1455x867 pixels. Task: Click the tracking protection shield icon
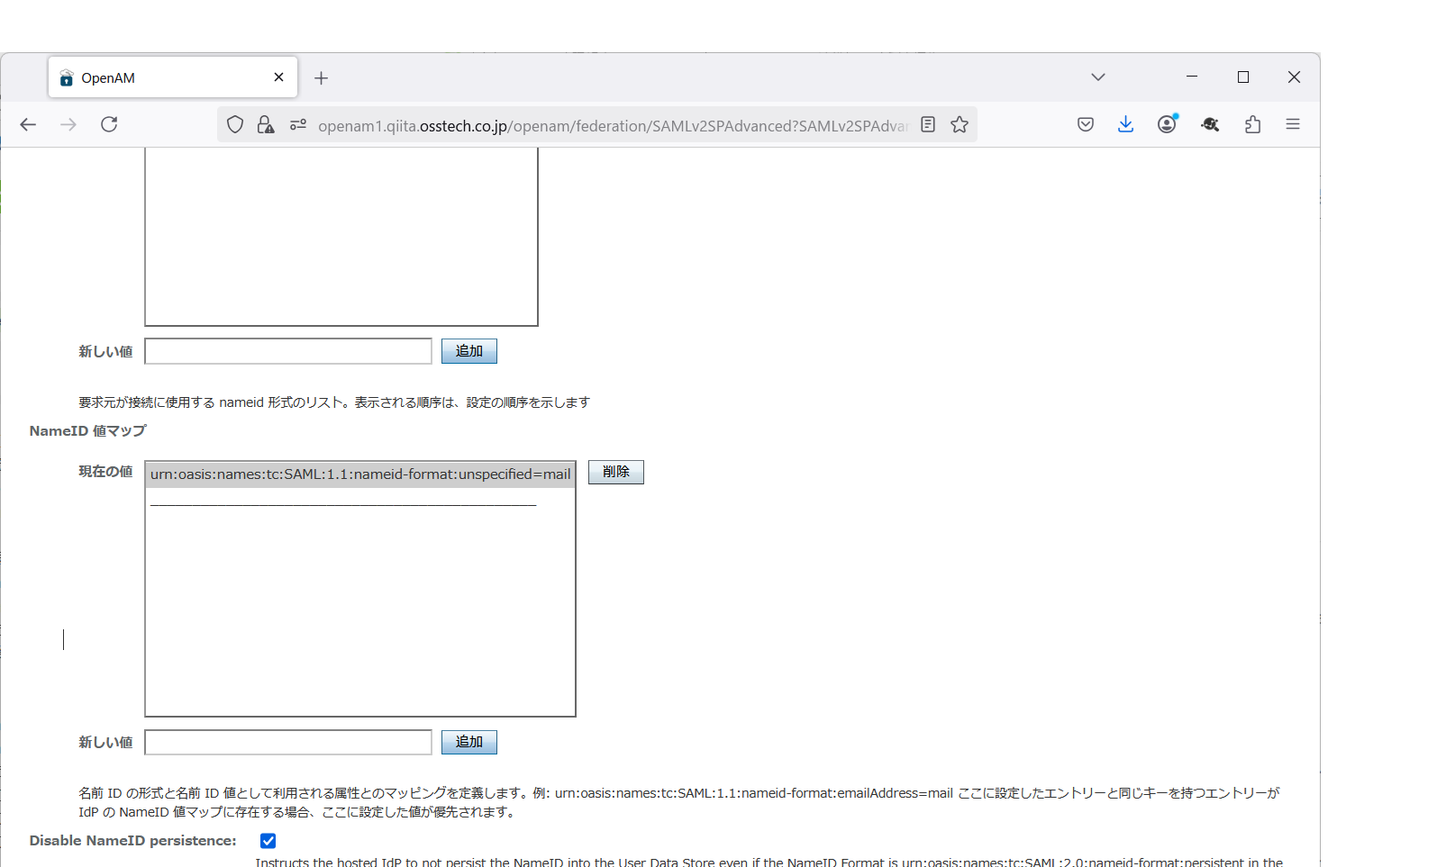pos(235,124)
